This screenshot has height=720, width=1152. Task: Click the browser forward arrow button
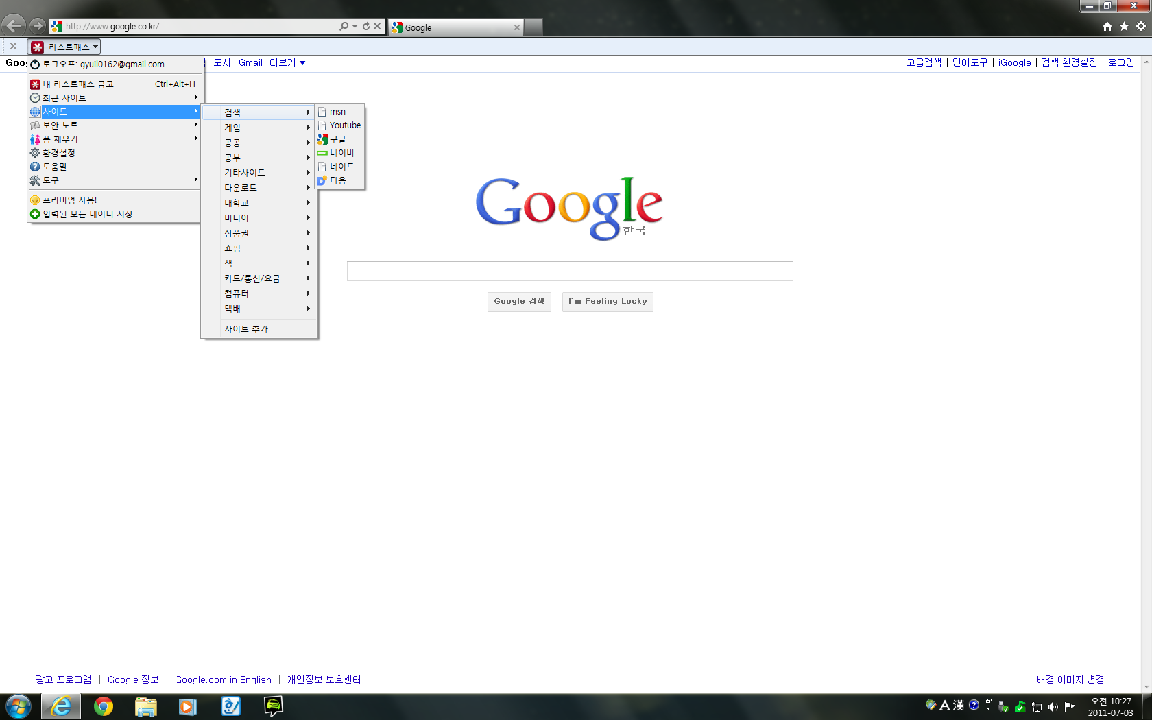[x=38, y=26]
